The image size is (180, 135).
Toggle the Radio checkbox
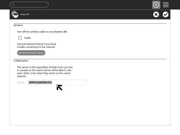pos(20,38)
